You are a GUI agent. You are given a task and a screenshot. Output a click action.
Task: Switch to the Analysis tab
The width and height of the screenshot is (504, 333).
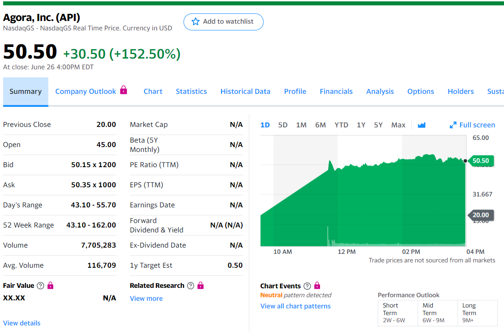pyautogui.click(x=380, y=92)
